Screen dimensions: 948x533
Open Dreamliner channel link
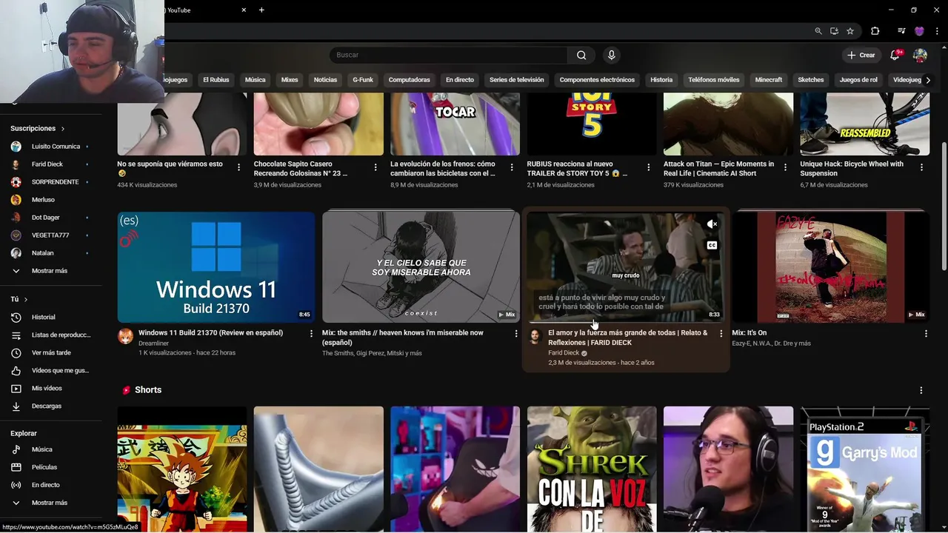(x=153, y=343)
